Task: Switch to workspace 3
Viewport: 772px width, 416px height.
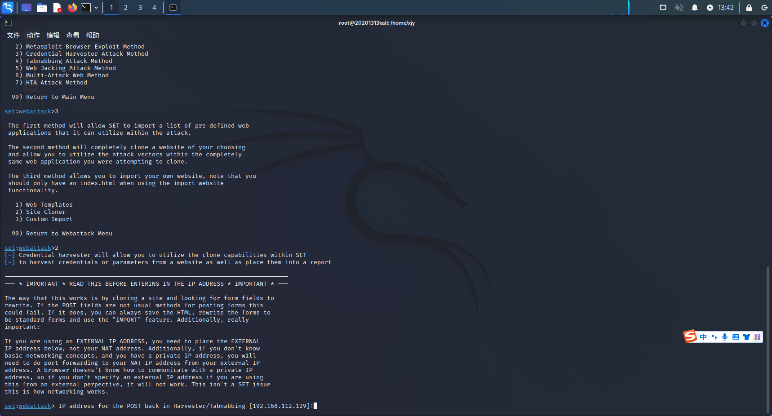Action: [140, 8]
